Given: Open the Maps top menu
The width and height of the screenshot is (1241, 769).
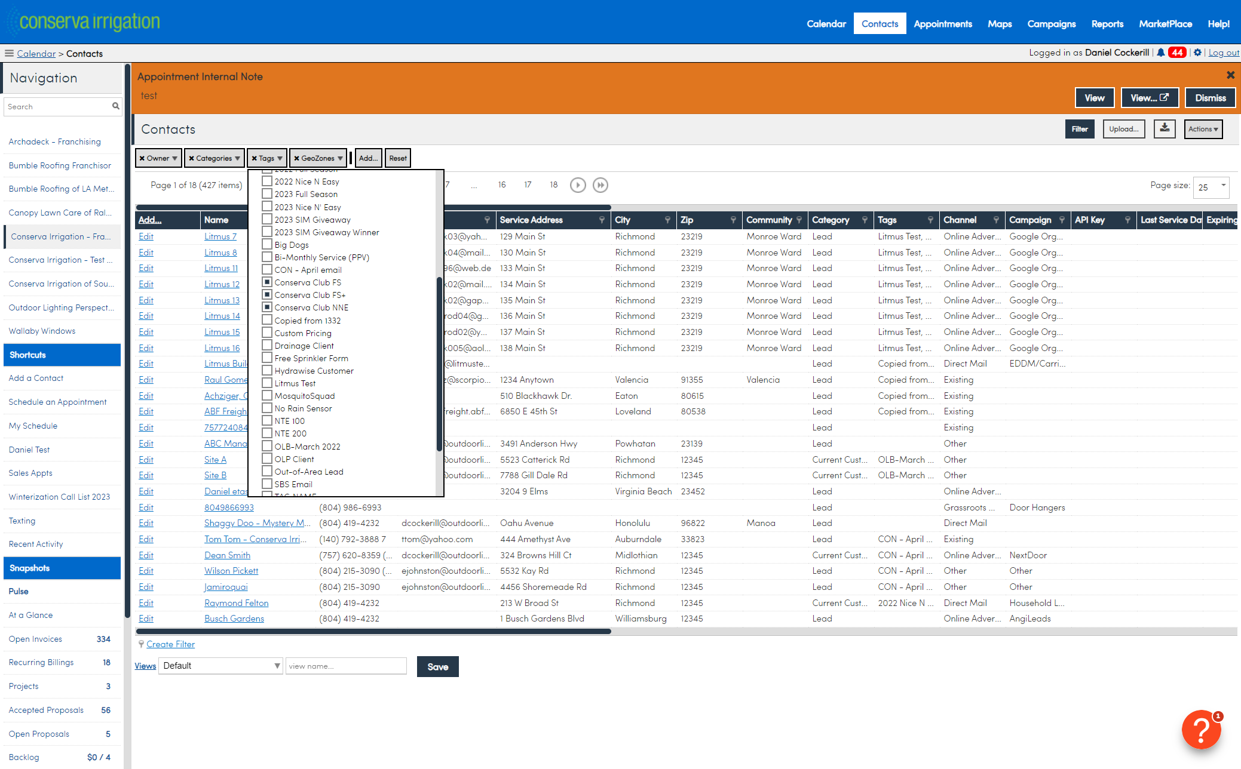Looking at the screenshot, I should (x=1000, y=23).
